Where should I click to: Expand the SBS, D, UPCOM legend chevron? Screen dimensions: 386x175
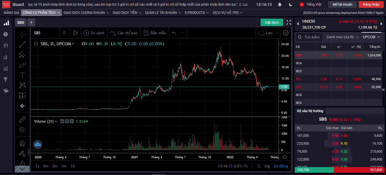click(73, 44)
